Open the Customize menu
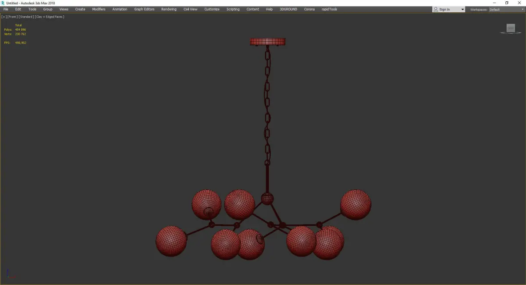526x285 pixels. coord(212,9)
